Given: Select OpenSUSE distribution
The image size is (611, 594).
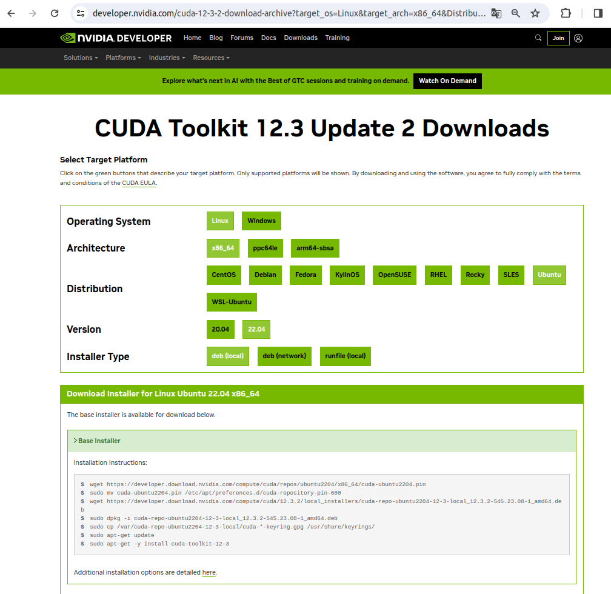Looking at the screenshot, I should pos(395,275).
